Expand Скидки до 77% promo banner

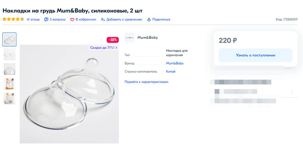click(x=103, y=48)
